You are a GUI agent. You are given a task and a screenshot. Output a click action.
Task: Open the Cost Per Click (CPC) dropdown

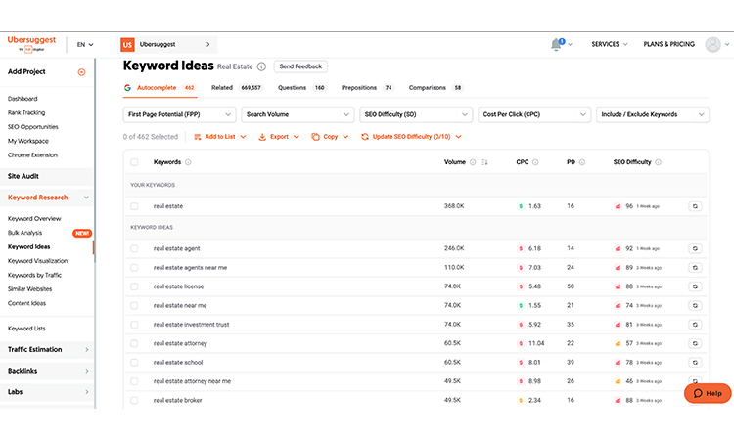point(534,114)
